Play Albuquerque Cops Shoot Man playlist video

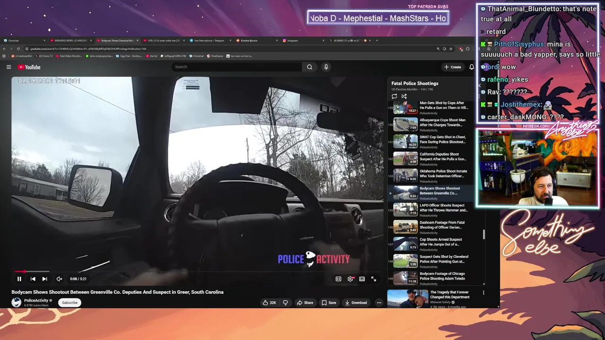pos(430,125)
